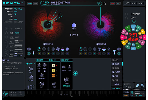Viewport: 148px width, 100px height.
Task: Add a new effect with plus button
Action: (x=75, y=73)
